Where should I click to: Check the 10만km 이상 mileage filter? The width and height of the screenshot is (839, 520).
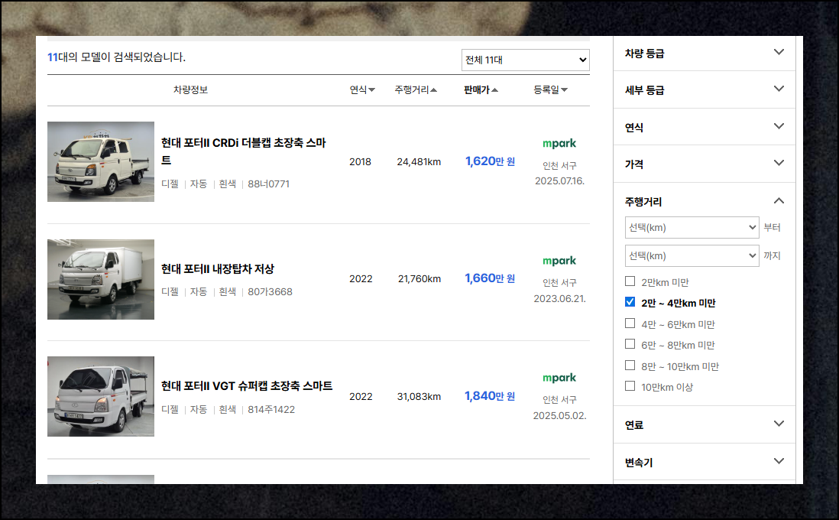tap(630, 386)
